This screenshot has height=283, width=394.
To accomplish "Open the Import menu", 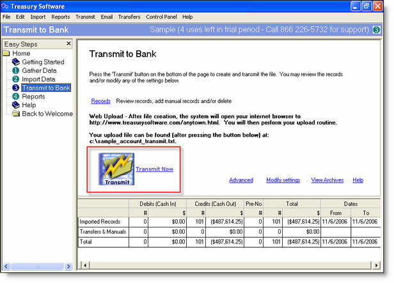I will [x=38, y=17].
